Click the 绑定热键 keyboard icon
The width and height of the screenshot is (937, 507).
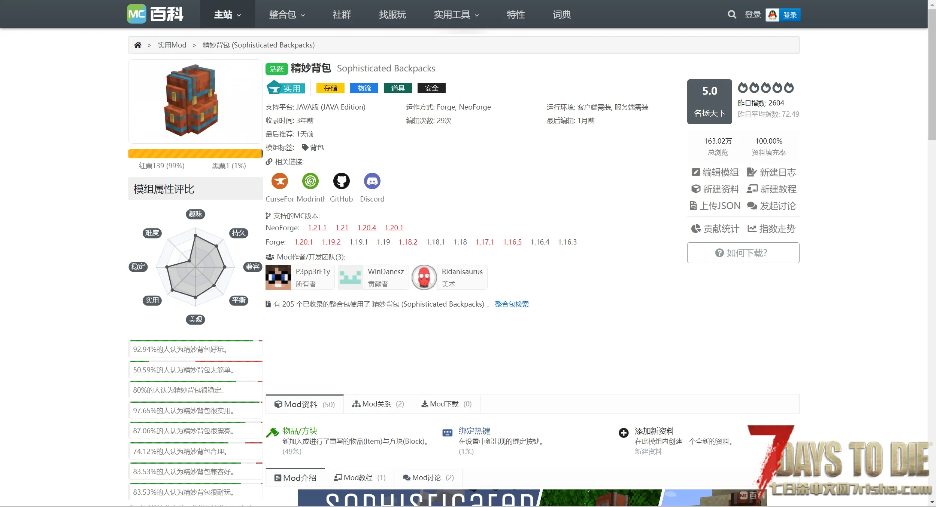pyautogui.click(x=447, y=433)
